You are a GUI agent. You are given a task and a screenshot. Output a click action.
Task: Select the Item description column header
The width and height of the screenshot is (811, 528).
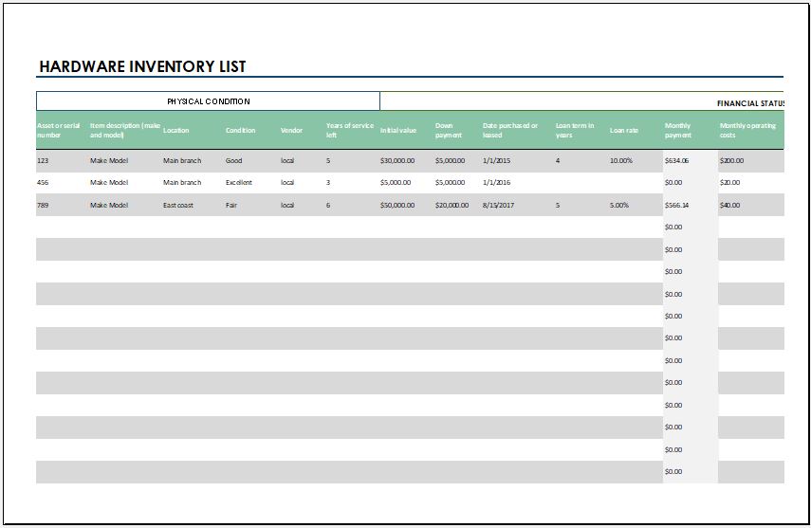124,130
